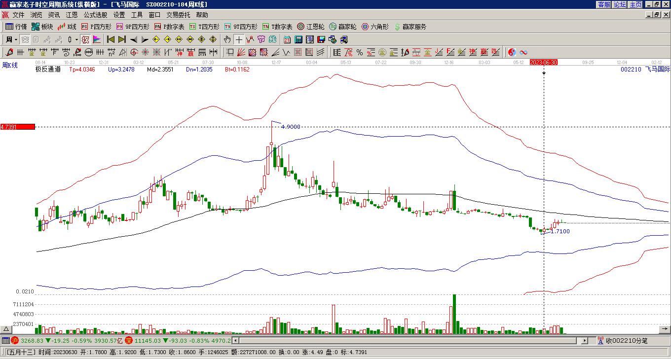Select the hand pan tool
671x359 pixels.
227,39
